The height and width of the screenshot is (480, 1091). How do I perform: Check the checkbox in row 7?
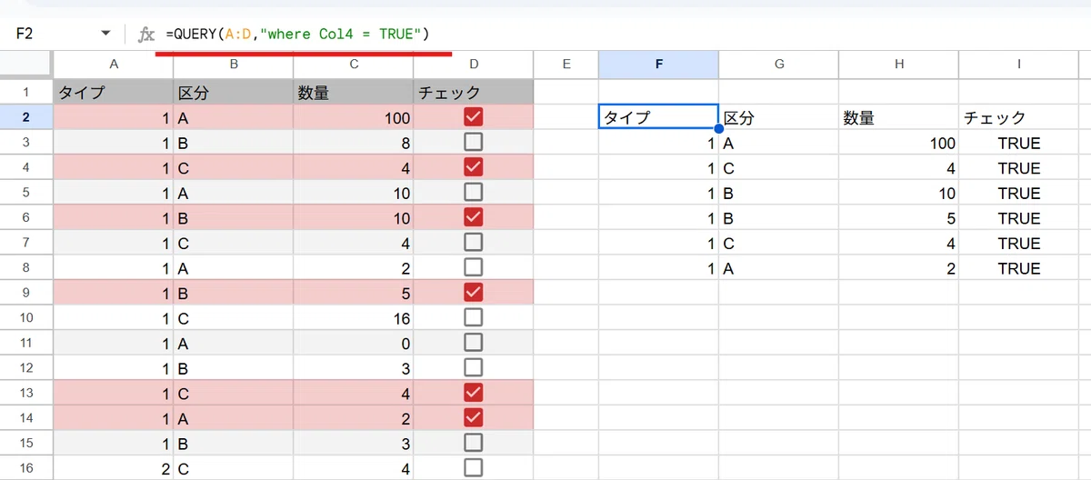(473, 242)
